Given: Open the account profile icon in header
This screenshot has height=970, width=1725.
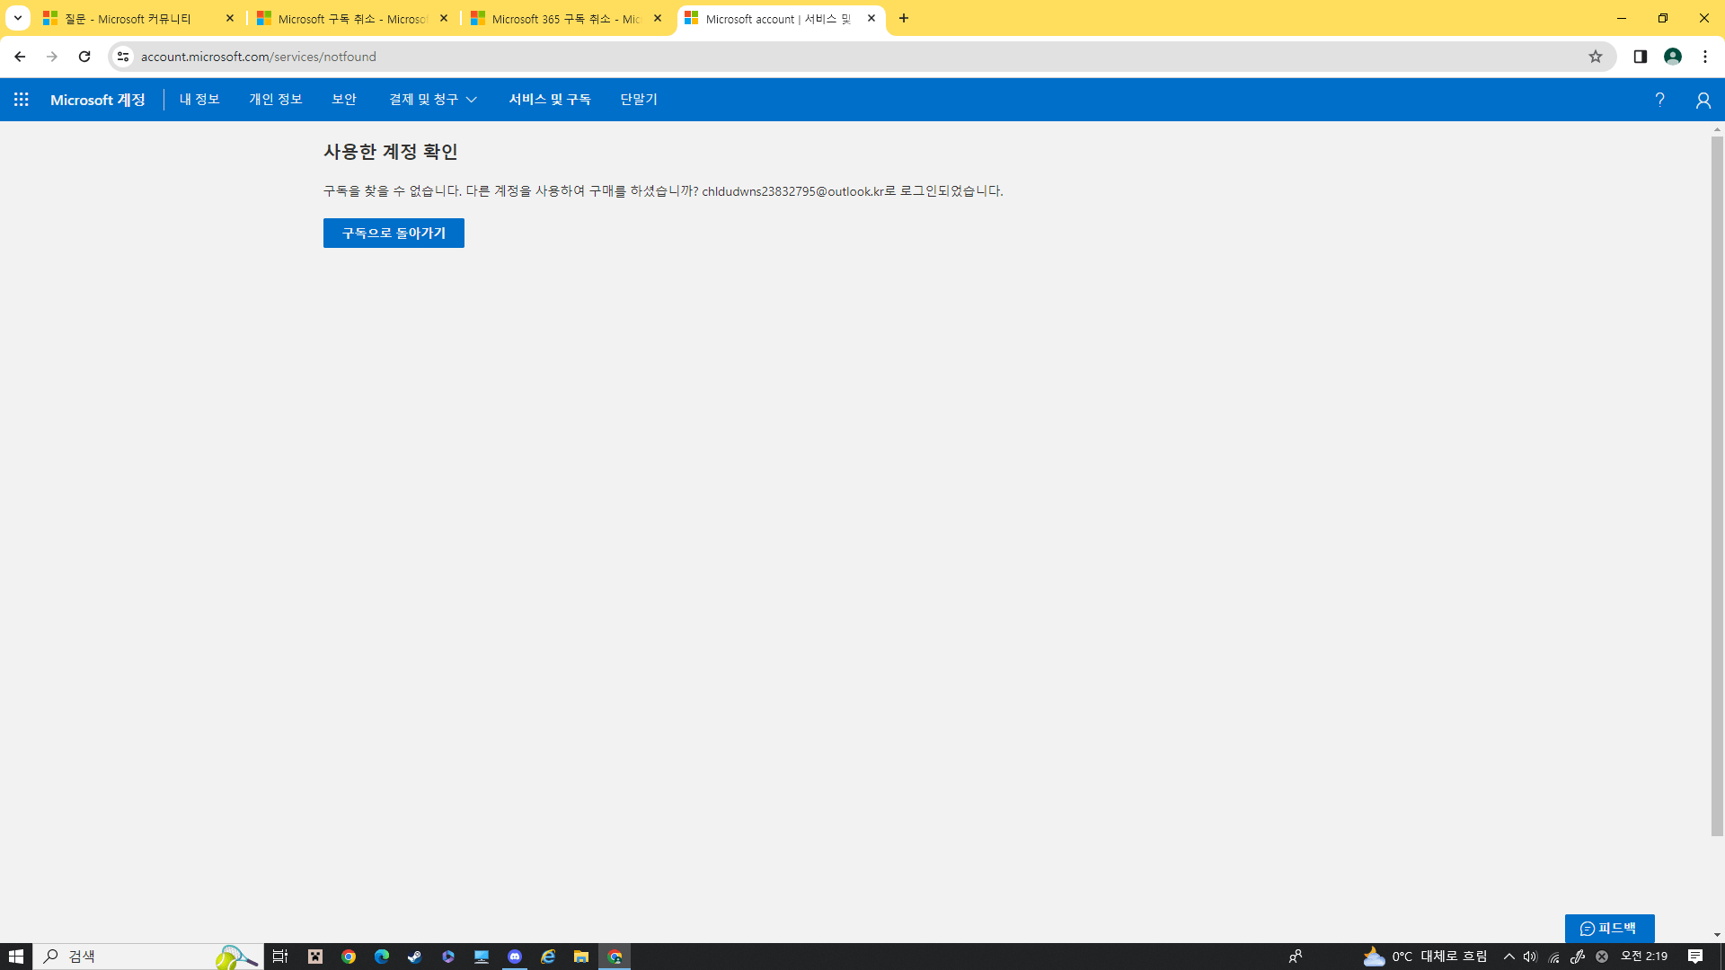Looking at the screenshot, I should [1703, 100].
